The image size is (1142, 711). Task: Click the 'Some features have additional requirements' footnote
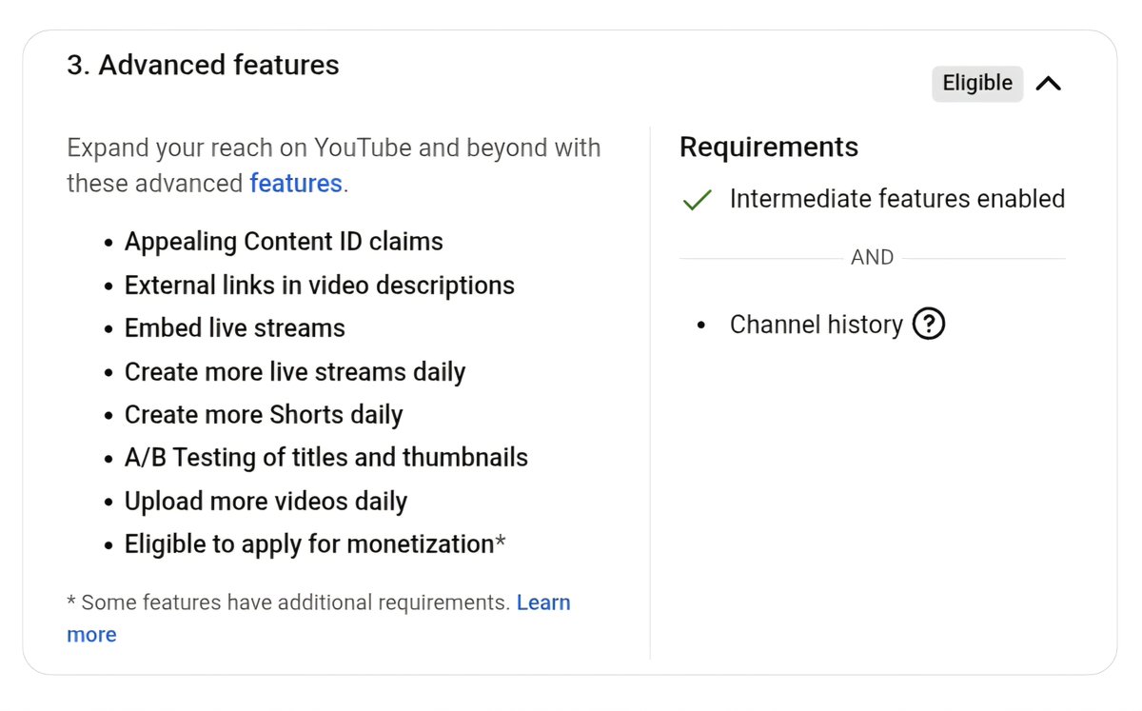288,602
